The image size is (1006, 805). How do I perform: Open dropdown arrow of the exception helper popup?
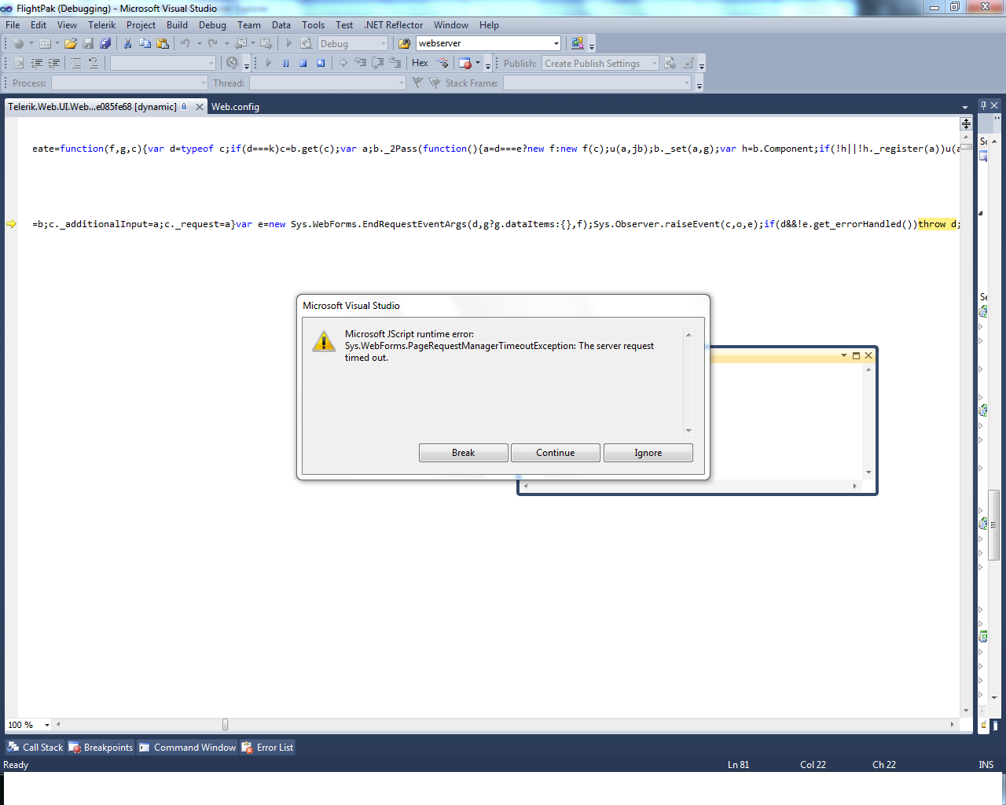tap(844, 355)
